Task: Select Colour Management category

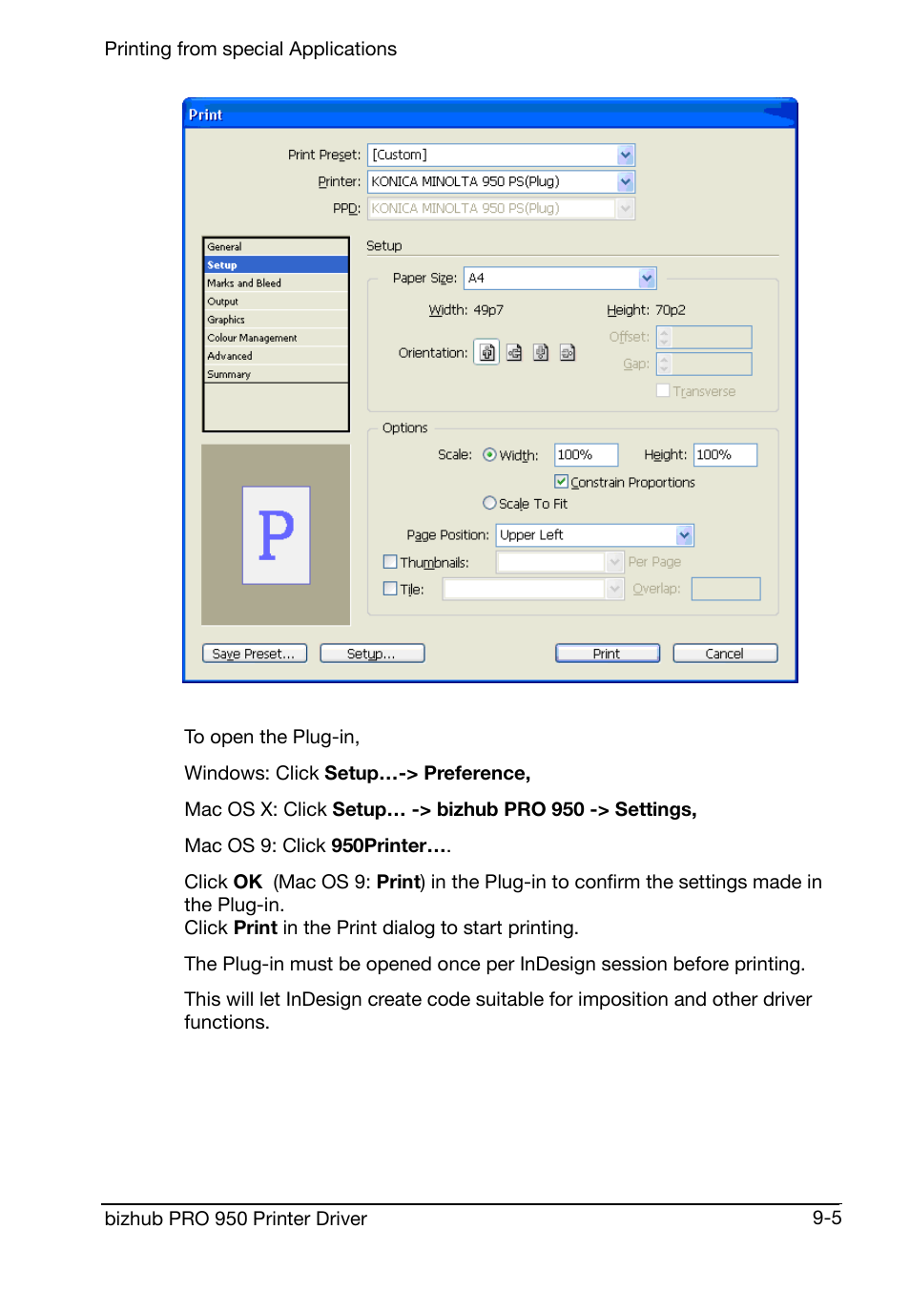Action: pos(276,338)
